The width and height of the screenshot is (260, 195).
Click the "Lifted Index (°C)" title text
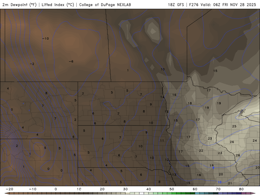pos(58,5)
